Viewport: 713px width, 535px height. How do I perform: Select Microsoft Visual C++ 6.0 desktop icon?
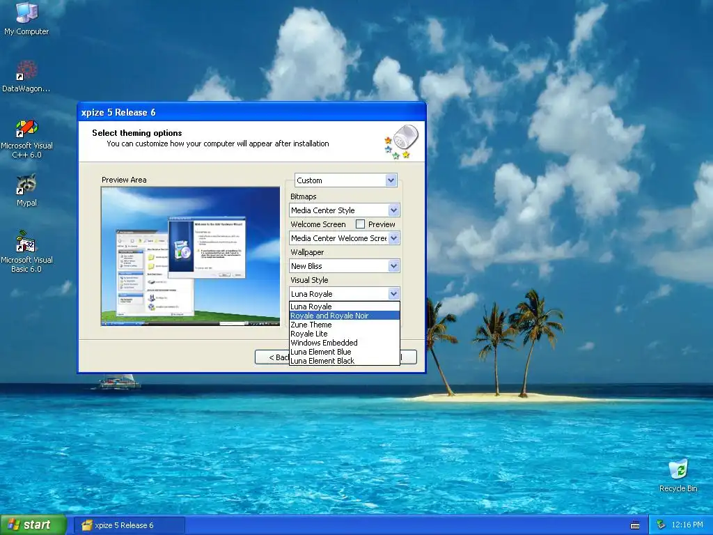26,139
